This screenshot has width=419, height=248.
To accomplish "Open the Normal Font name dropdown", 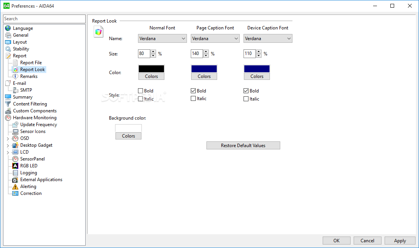I will click(162, 39).
